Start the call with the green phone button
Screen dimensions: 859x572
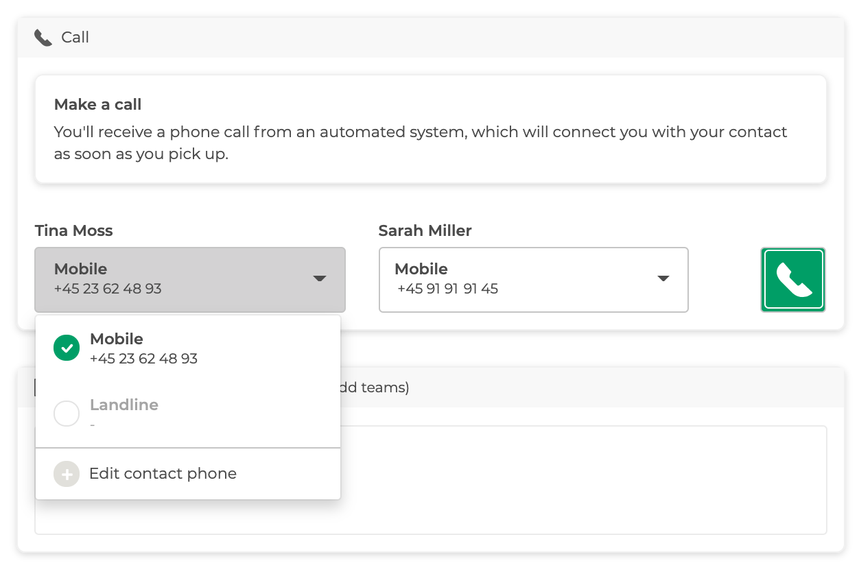(793, 280)
